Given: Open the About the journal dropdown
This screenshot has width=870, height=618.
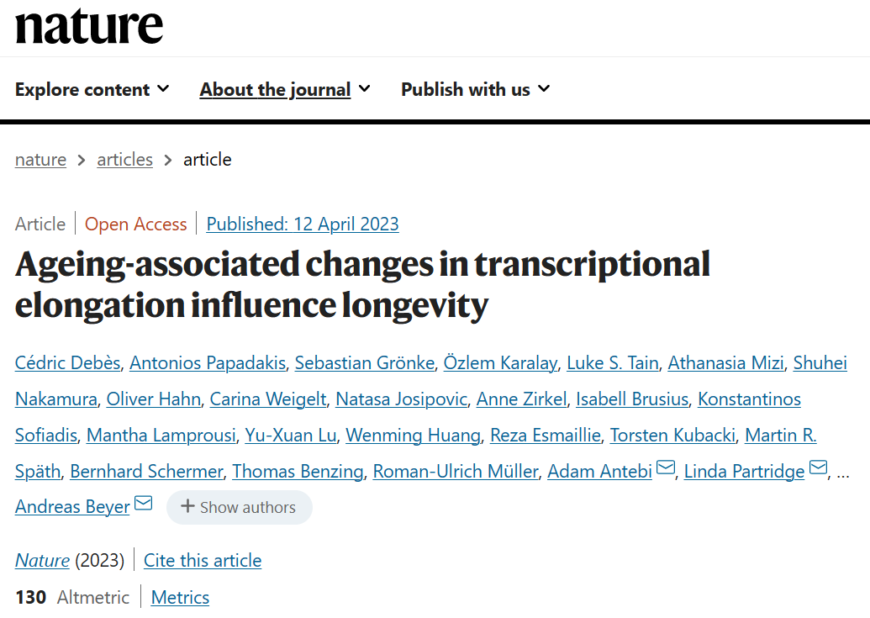Looking at the screenshot, I should pyautogui.click(x=285, y=89).
